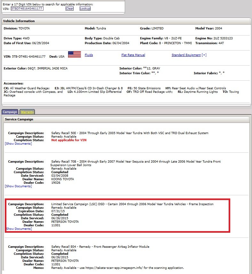
Task: Click the Safety Recall 50E description
Action: [130, 133]
